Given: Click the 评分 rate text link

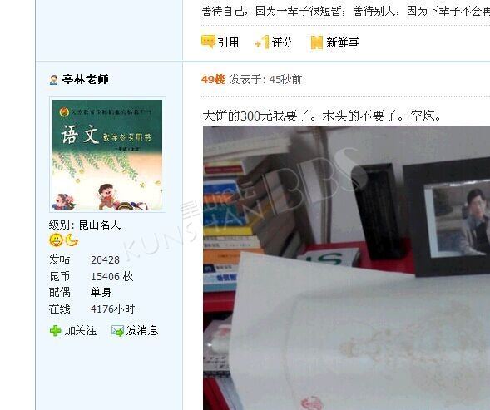Looking at the screenshot, I should coord(282,42).
